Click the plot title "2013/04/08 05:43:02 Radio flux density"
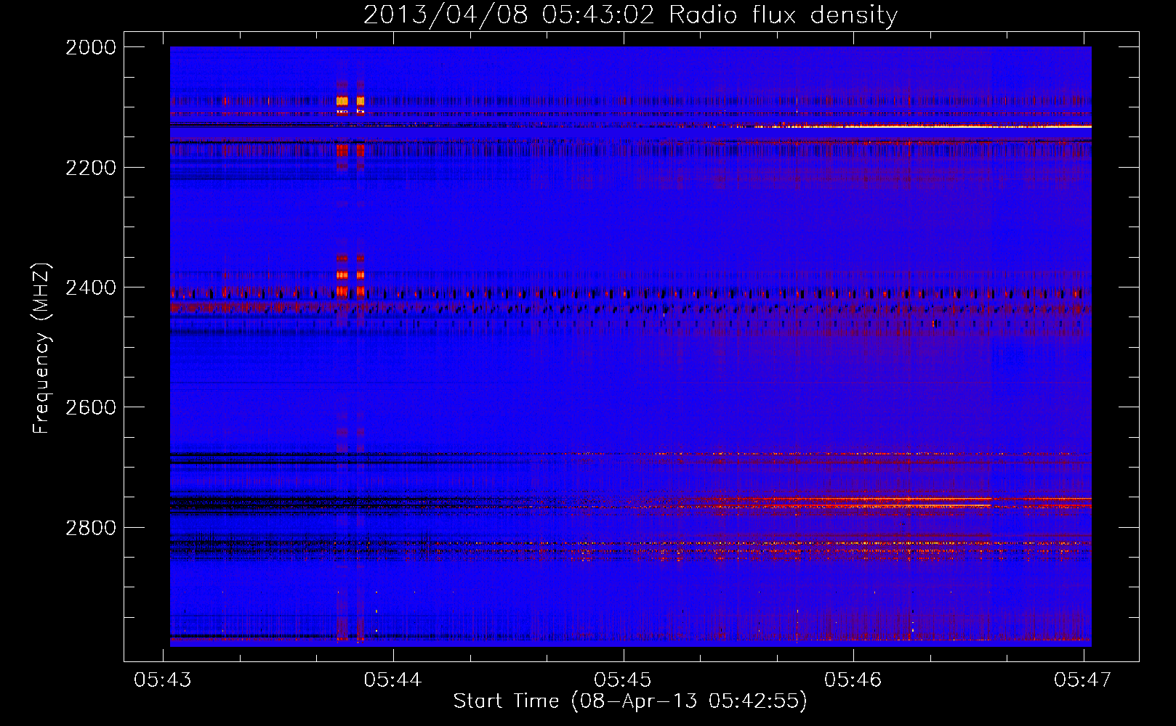 click(x=630, y=15)
